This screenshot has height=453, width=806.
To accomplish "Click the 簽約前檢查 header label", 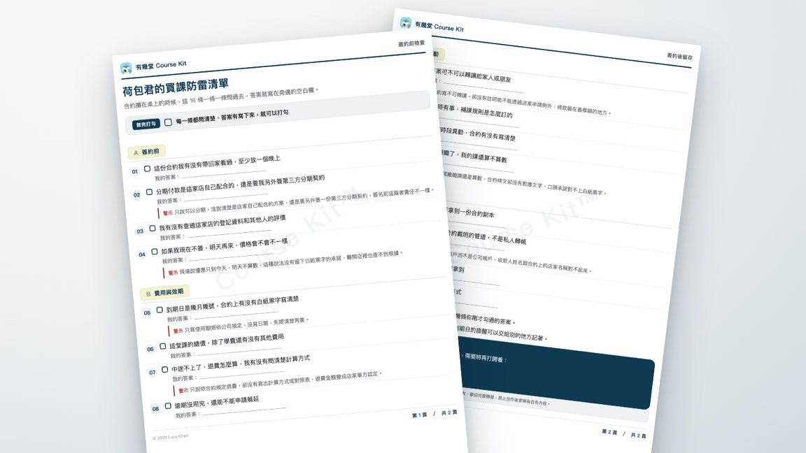I will pyautogui.click(x=411, y=43).
